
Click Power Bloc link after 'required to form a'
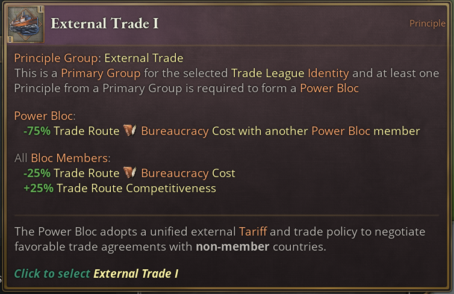329,88
